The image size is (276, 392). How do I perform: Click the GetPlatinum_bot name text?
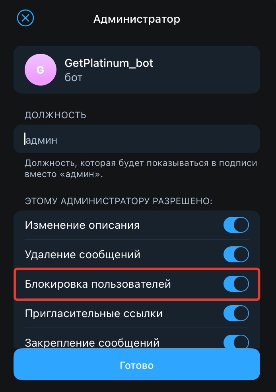[x=109, y=63]
